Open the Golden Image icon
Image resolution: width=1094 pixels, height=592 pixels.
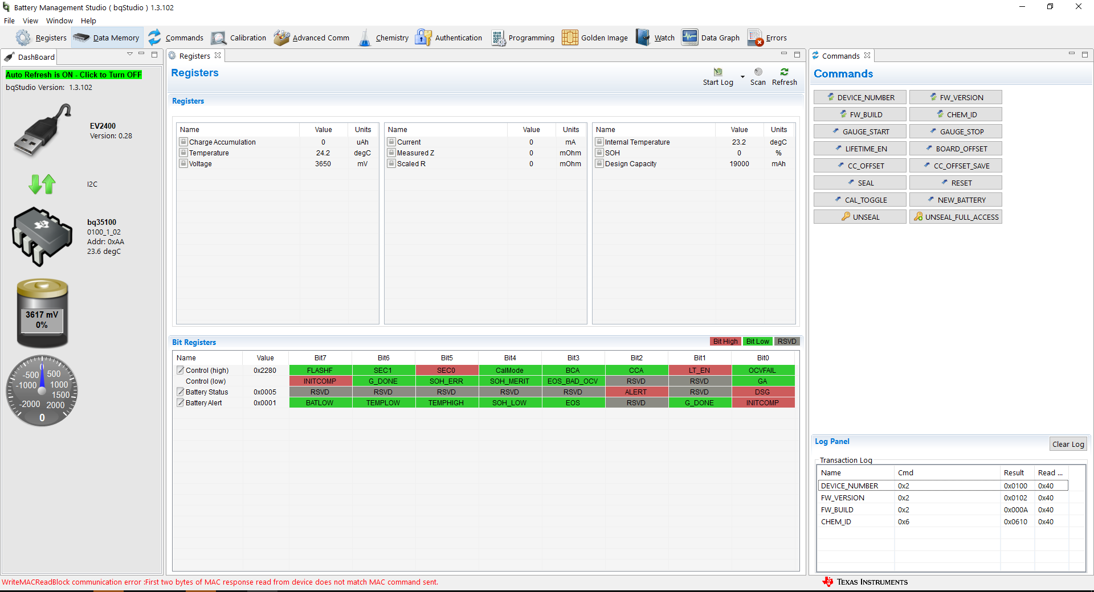(x=570, y=38)
